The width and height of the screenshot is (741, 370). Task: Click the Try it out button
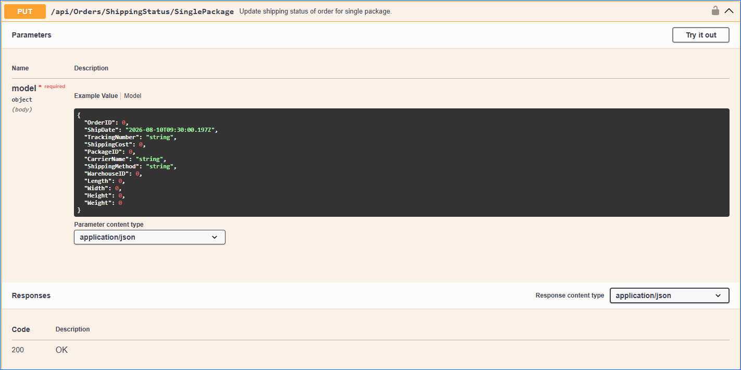point(701,35)
